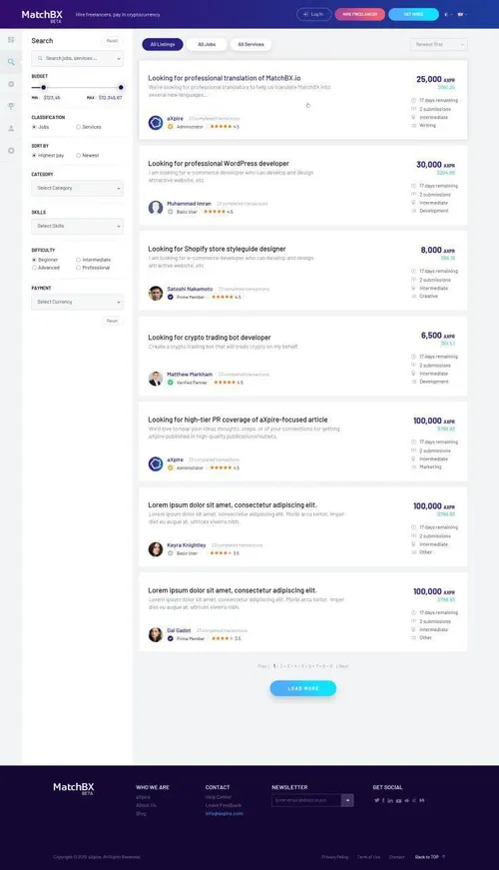Image resolution: width=499 pixels, height=870 pixels.
Task: Click the Load More button
Action: (x=302, y=688)
